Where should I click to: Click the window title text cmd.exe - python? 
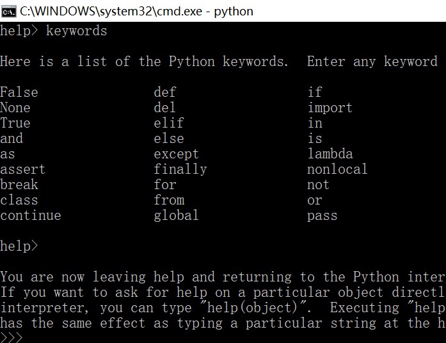pos(136,11)
